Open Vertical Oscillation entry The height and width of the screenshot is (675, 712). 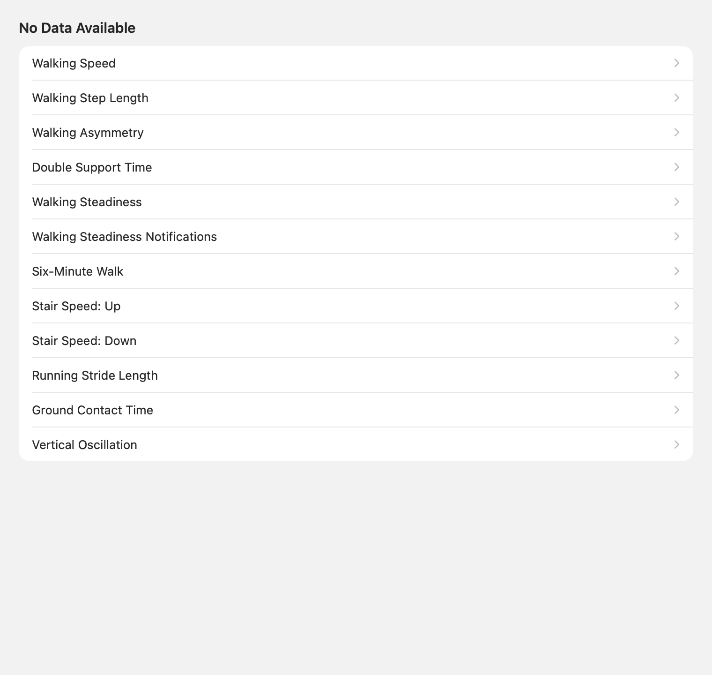pos(356,444)
